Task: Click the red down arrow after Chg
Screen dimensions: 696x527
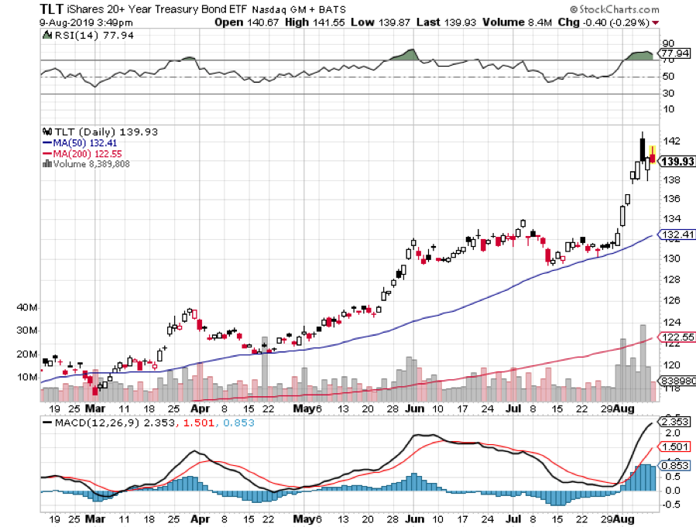Action: (x=657, y=22)
